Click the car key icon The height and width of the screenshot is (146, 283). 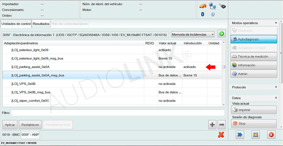tap(222, 6)
